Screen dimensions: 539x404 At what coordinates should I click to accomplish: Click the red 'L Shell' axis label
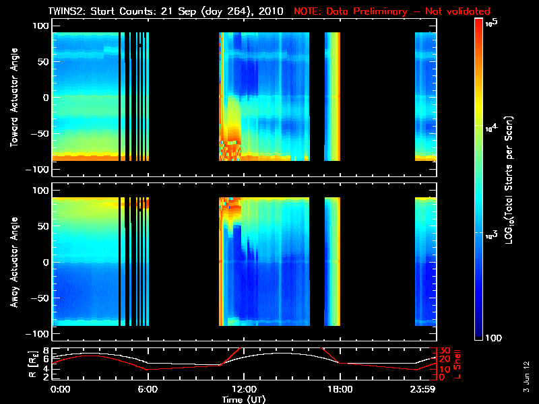(456, 364)
